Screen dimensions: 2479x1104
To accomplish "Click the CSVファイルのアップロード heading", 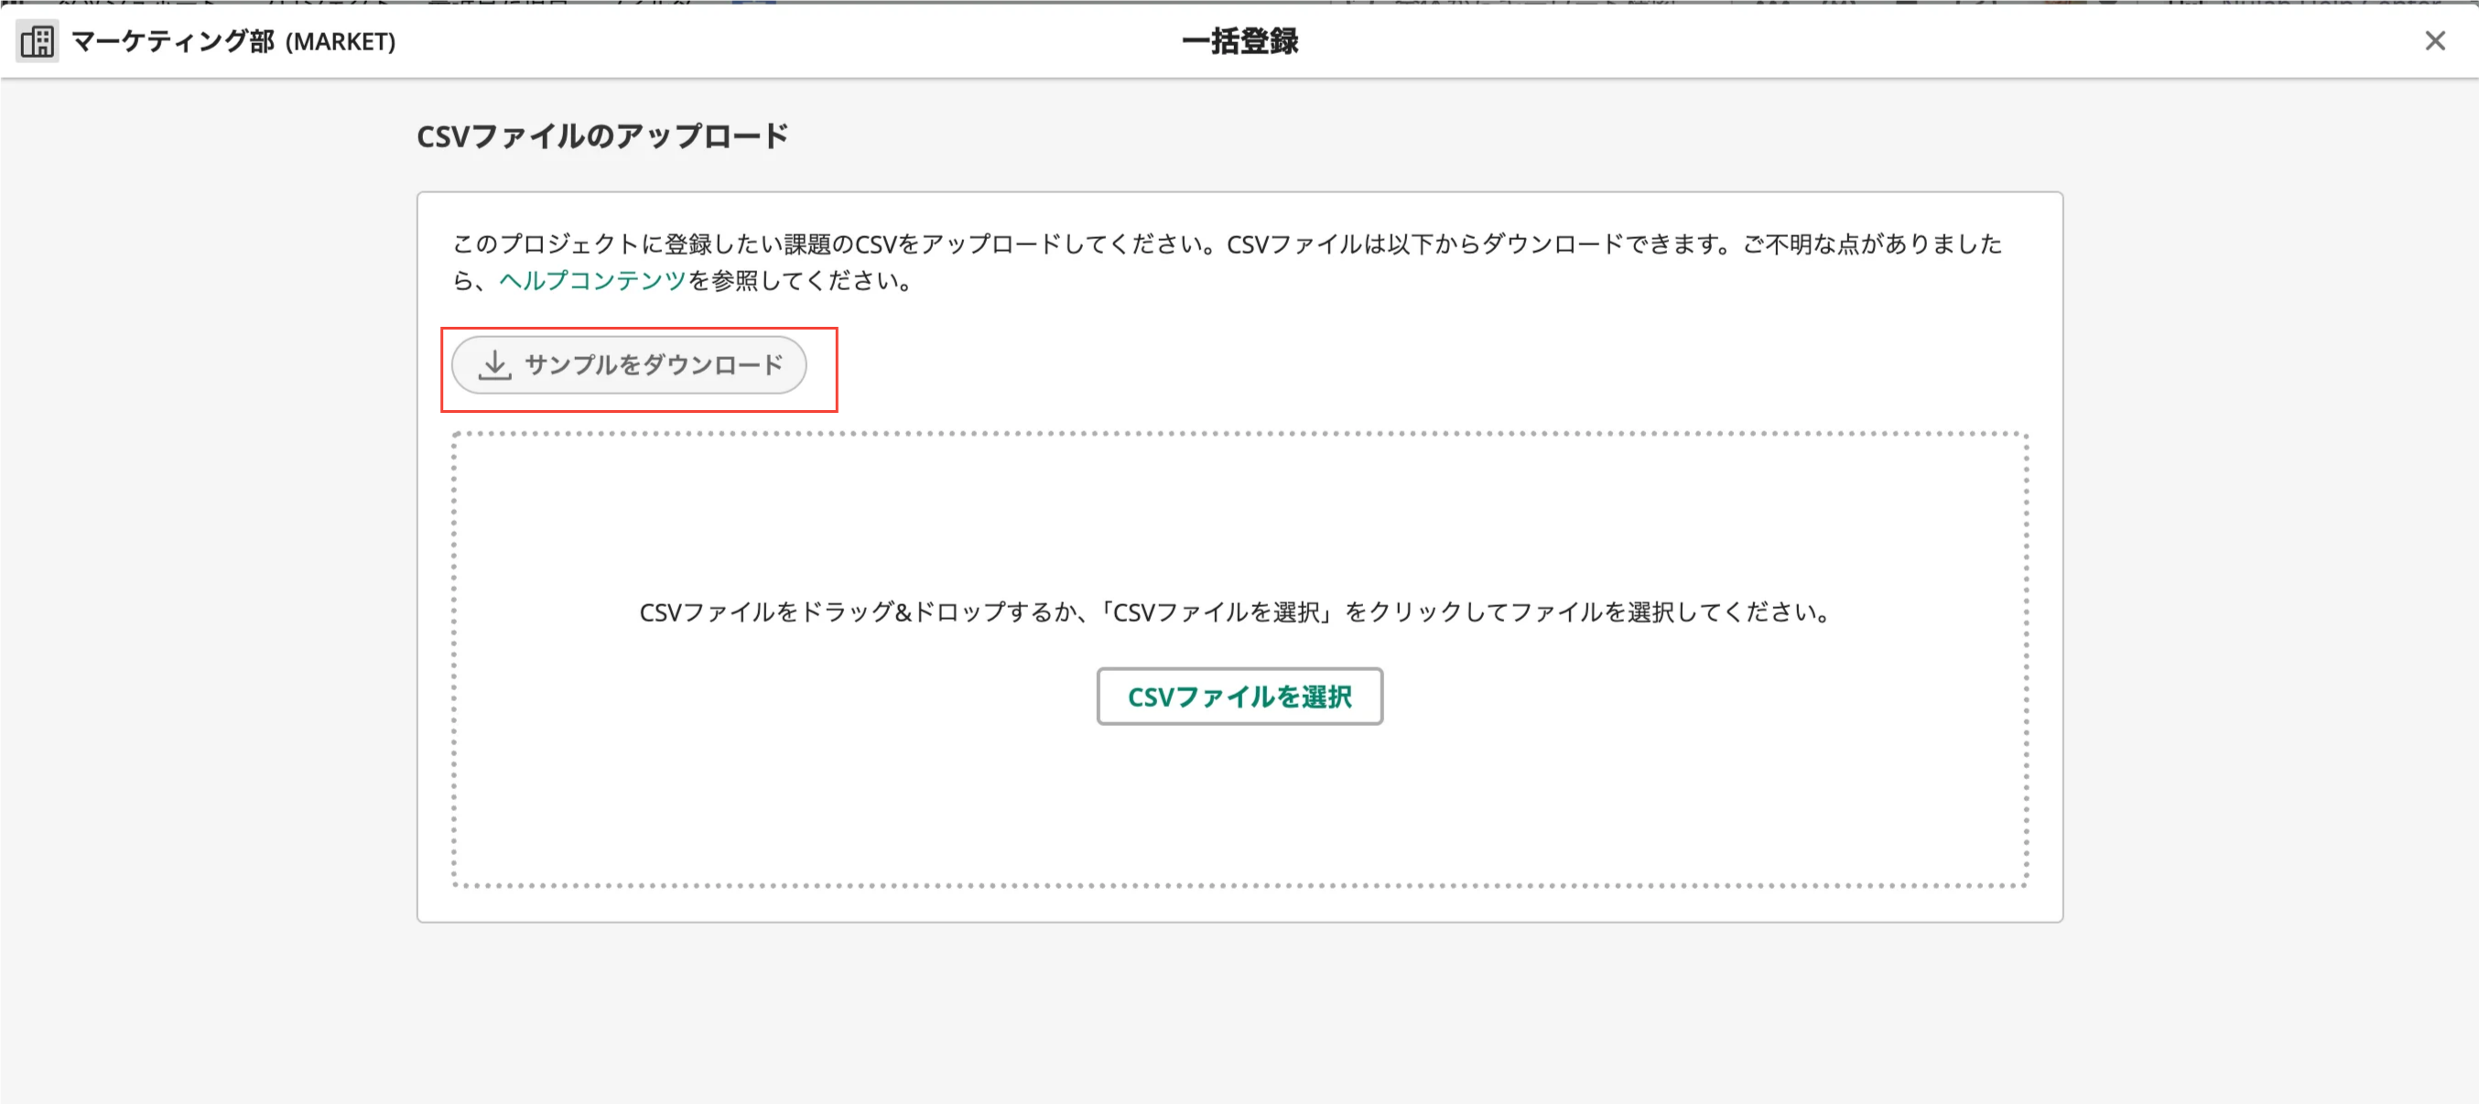I will tap(602, 135).
